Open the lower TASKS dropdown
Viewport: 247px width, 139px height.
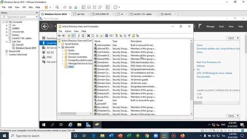tap(233, 116)
